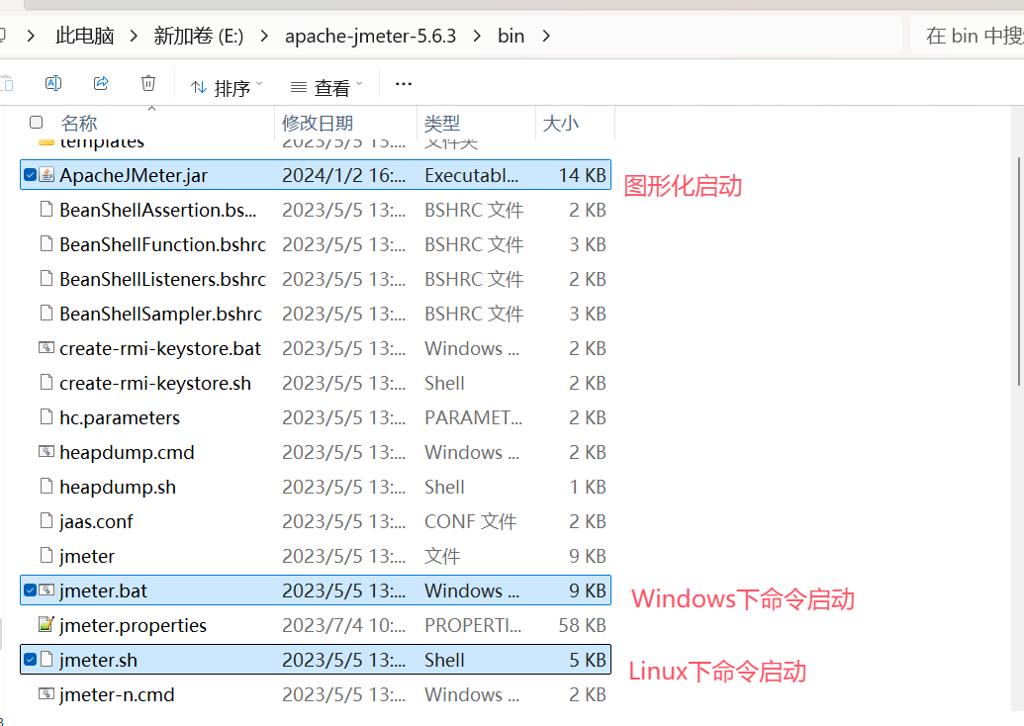Select the BeanShellListeners.bshrc file name

pos(162,280)
